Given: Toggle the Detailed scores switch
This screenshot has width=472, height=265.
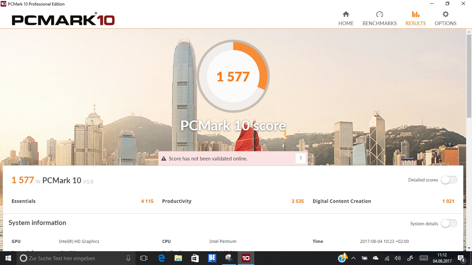Looking at the screenshot, I should pos(449,180).
